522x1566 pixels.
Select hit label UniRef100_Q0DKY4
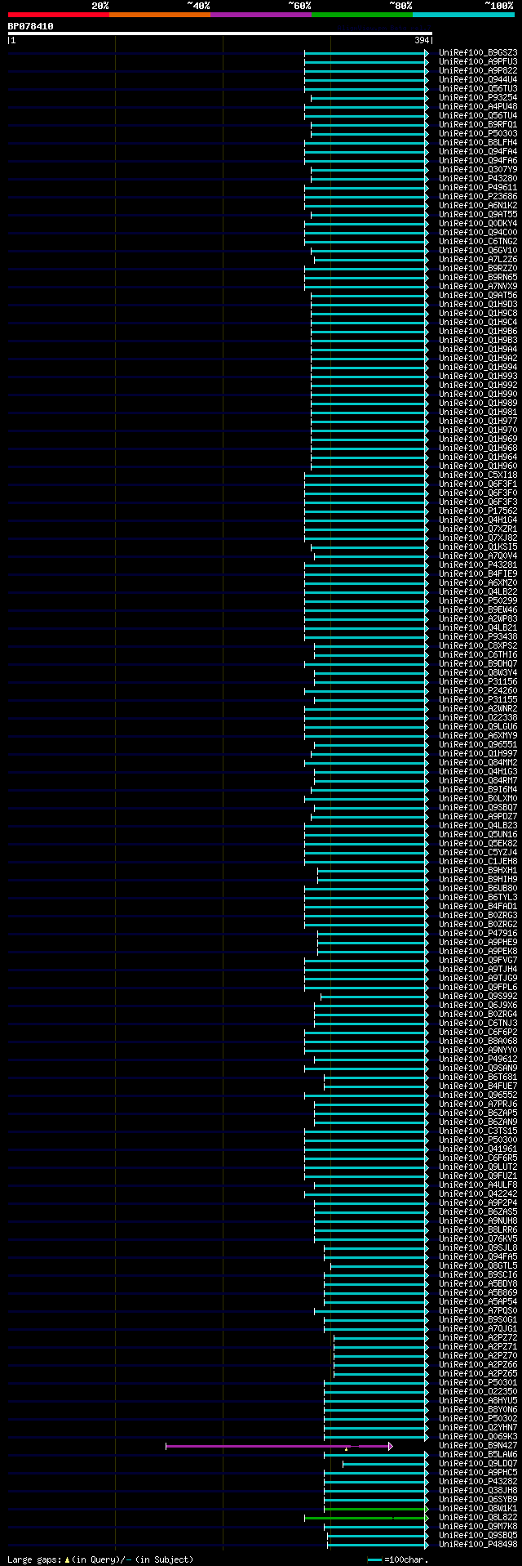[x=478, y=223]
